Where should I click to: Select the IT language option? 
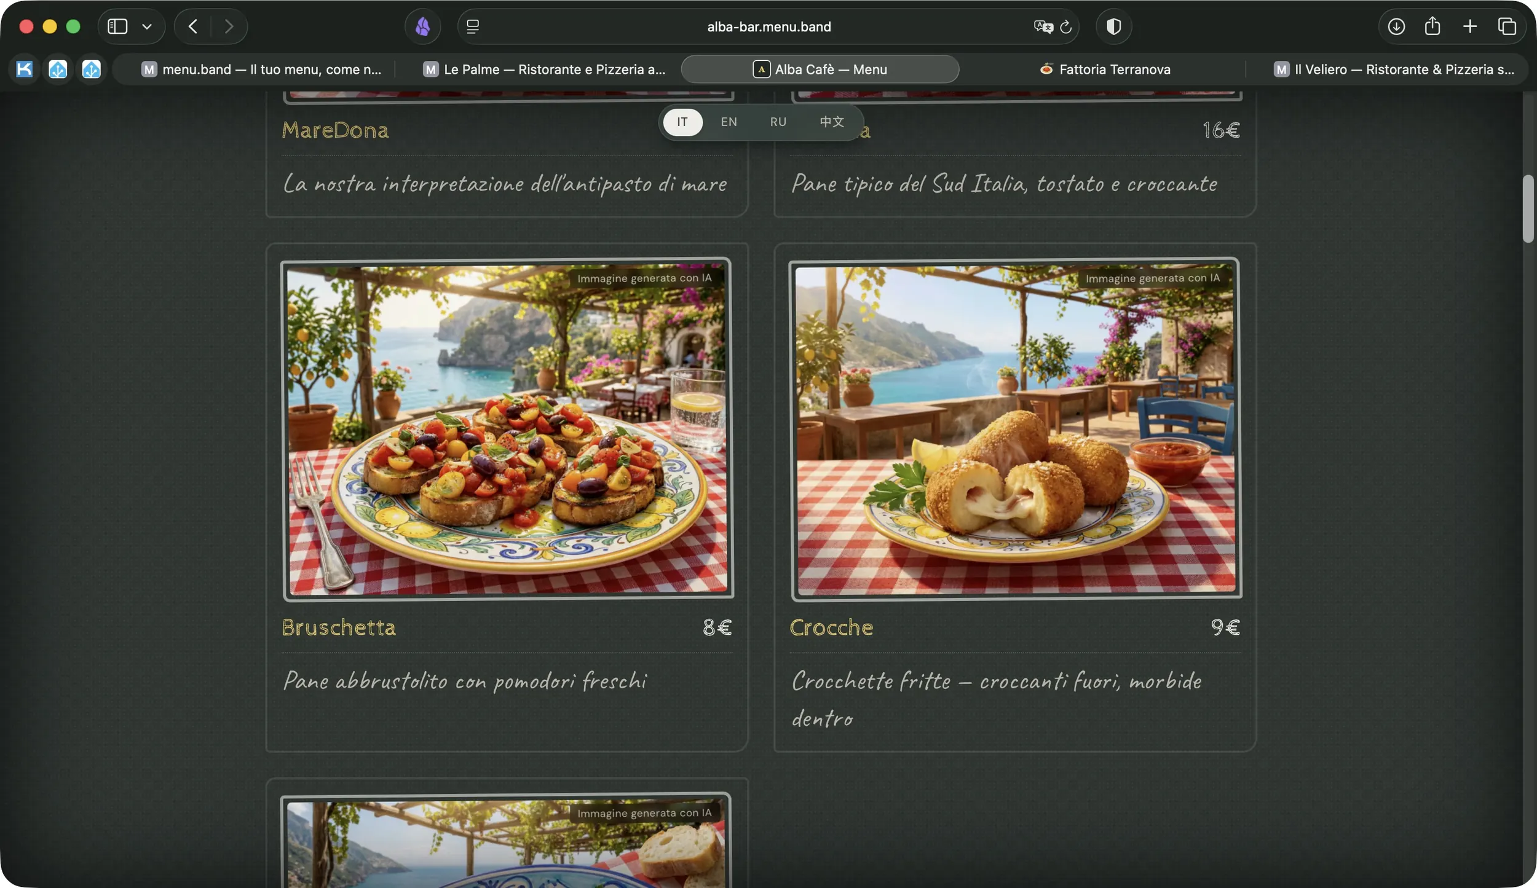682,122
